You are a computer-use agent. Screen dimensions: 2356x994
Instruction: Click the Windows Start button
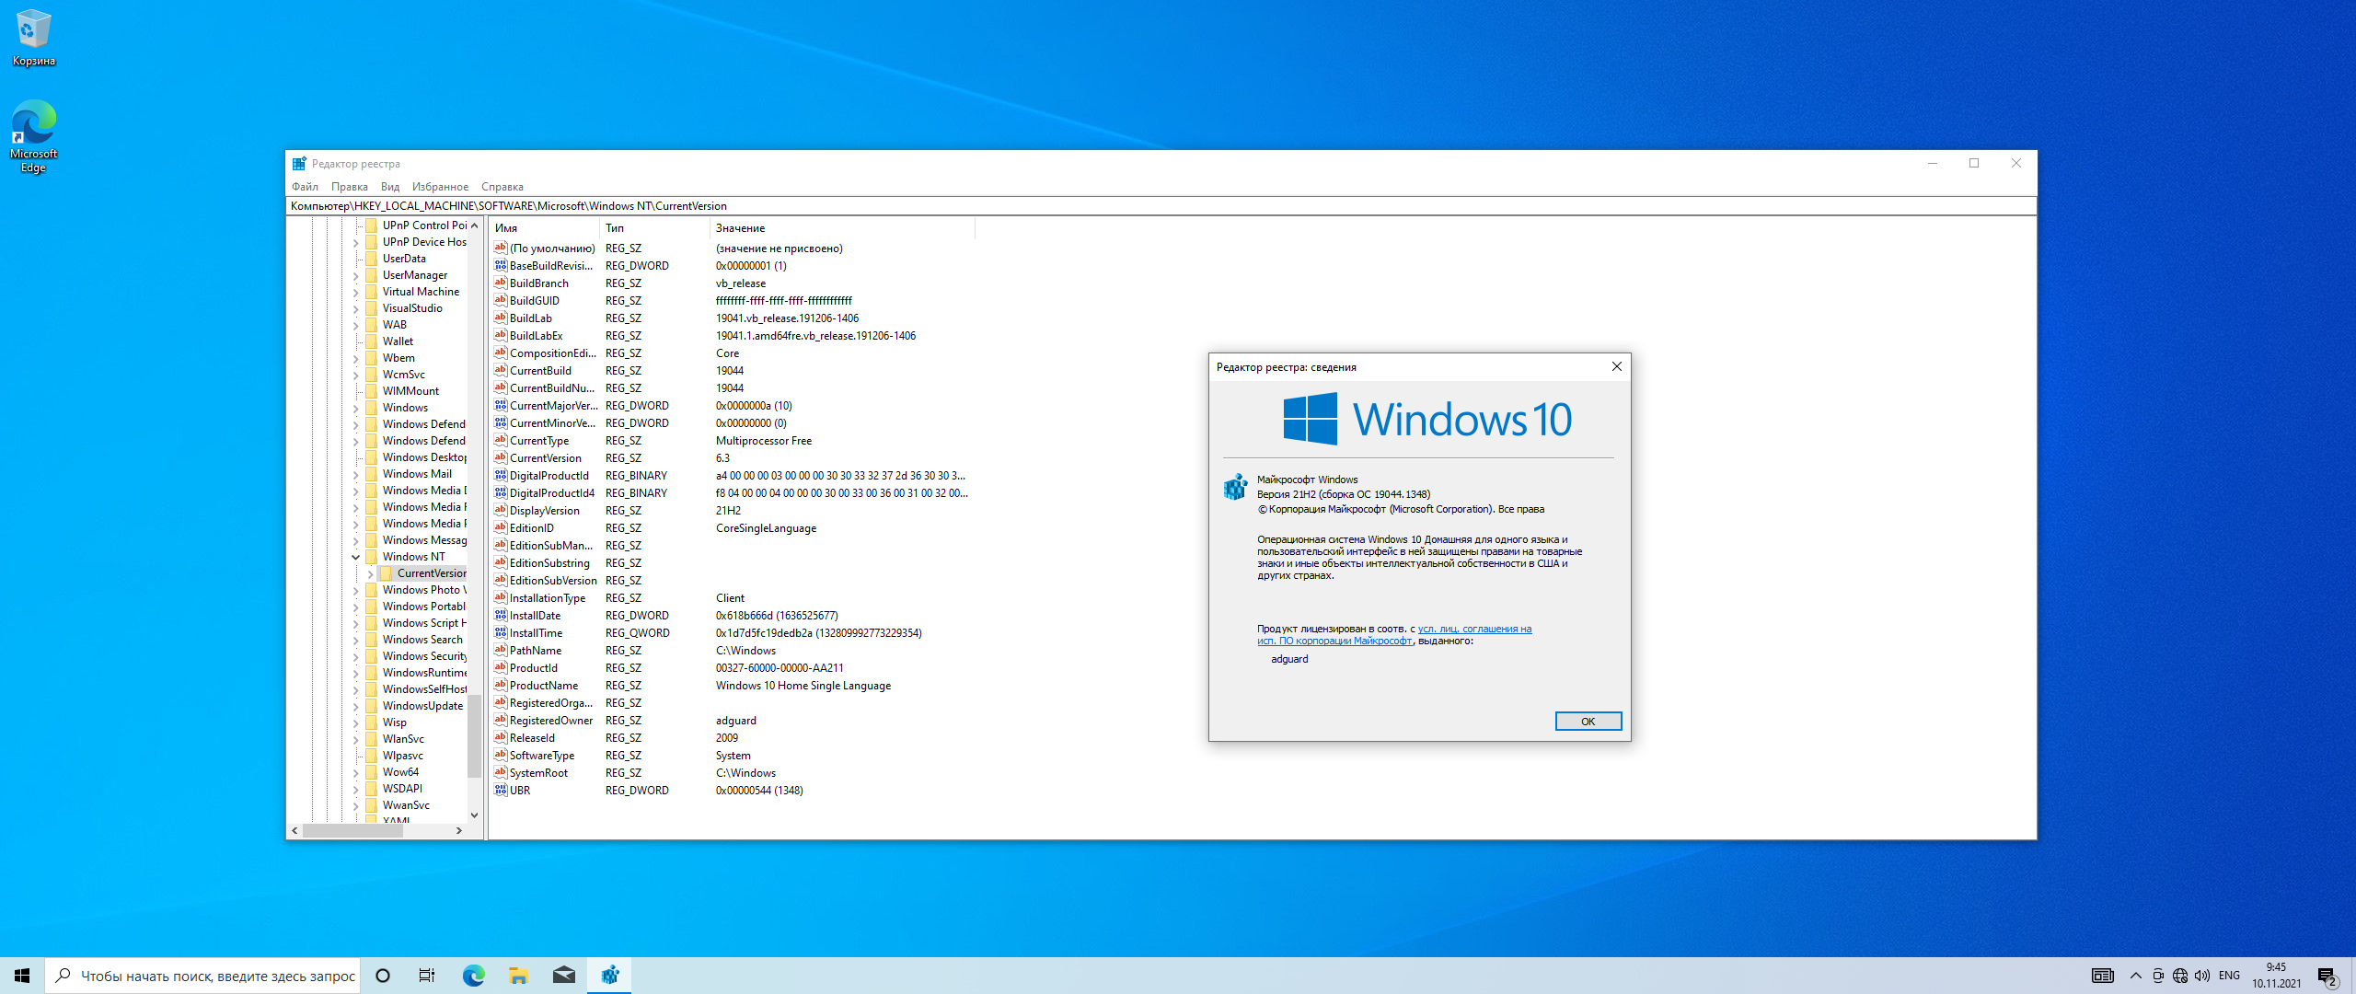pos(22,976)
